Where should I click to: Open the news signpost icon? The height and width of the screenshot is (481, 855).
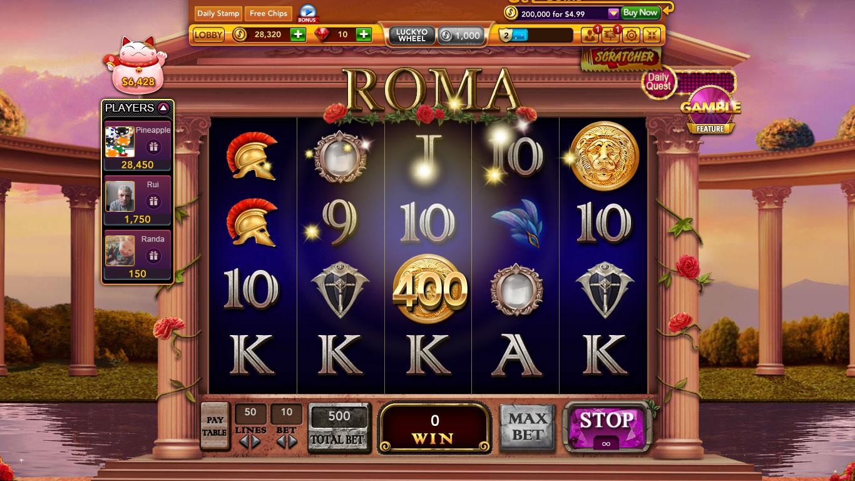(x=610, y=35)
